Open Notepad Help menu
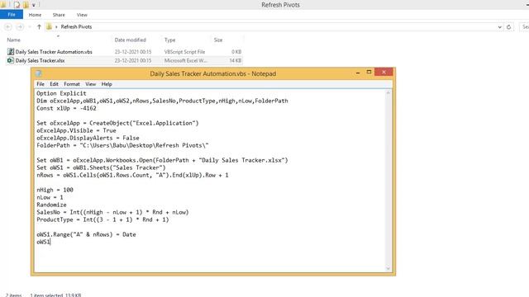The height and width of the screenshot is (297, 529). click(107, 84)
